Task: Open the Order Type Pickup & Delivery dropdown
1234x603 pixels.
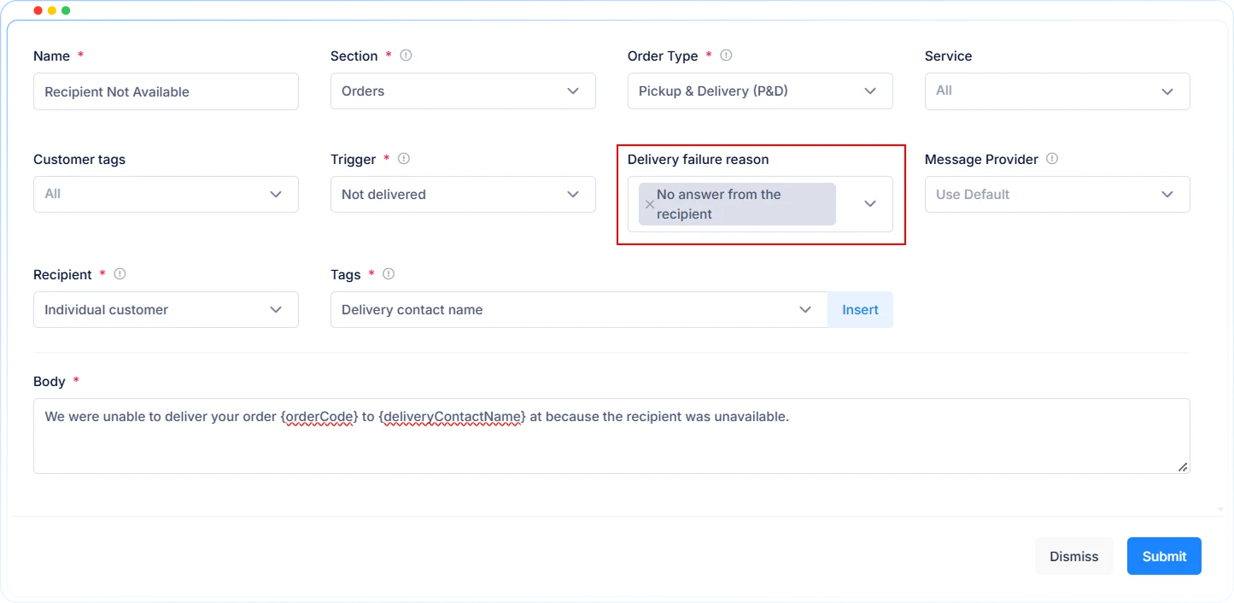Action: 760,91
